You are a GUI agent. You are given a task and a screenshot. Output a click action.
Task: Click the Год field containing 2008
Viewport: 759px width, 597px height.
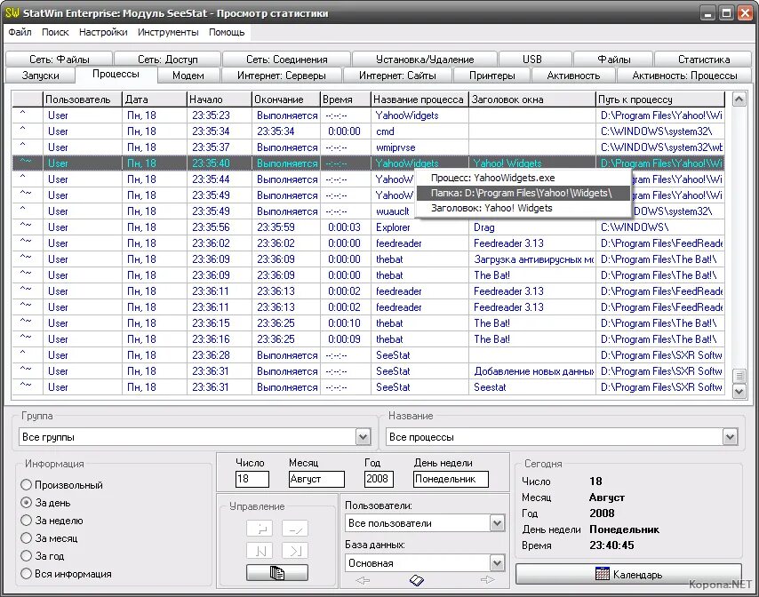[379, 479]
